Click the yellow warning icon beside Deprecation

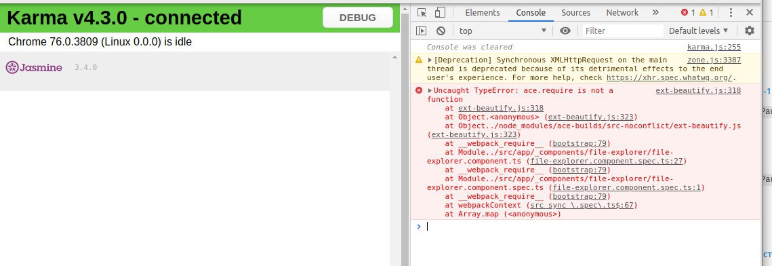coord(419,60)
